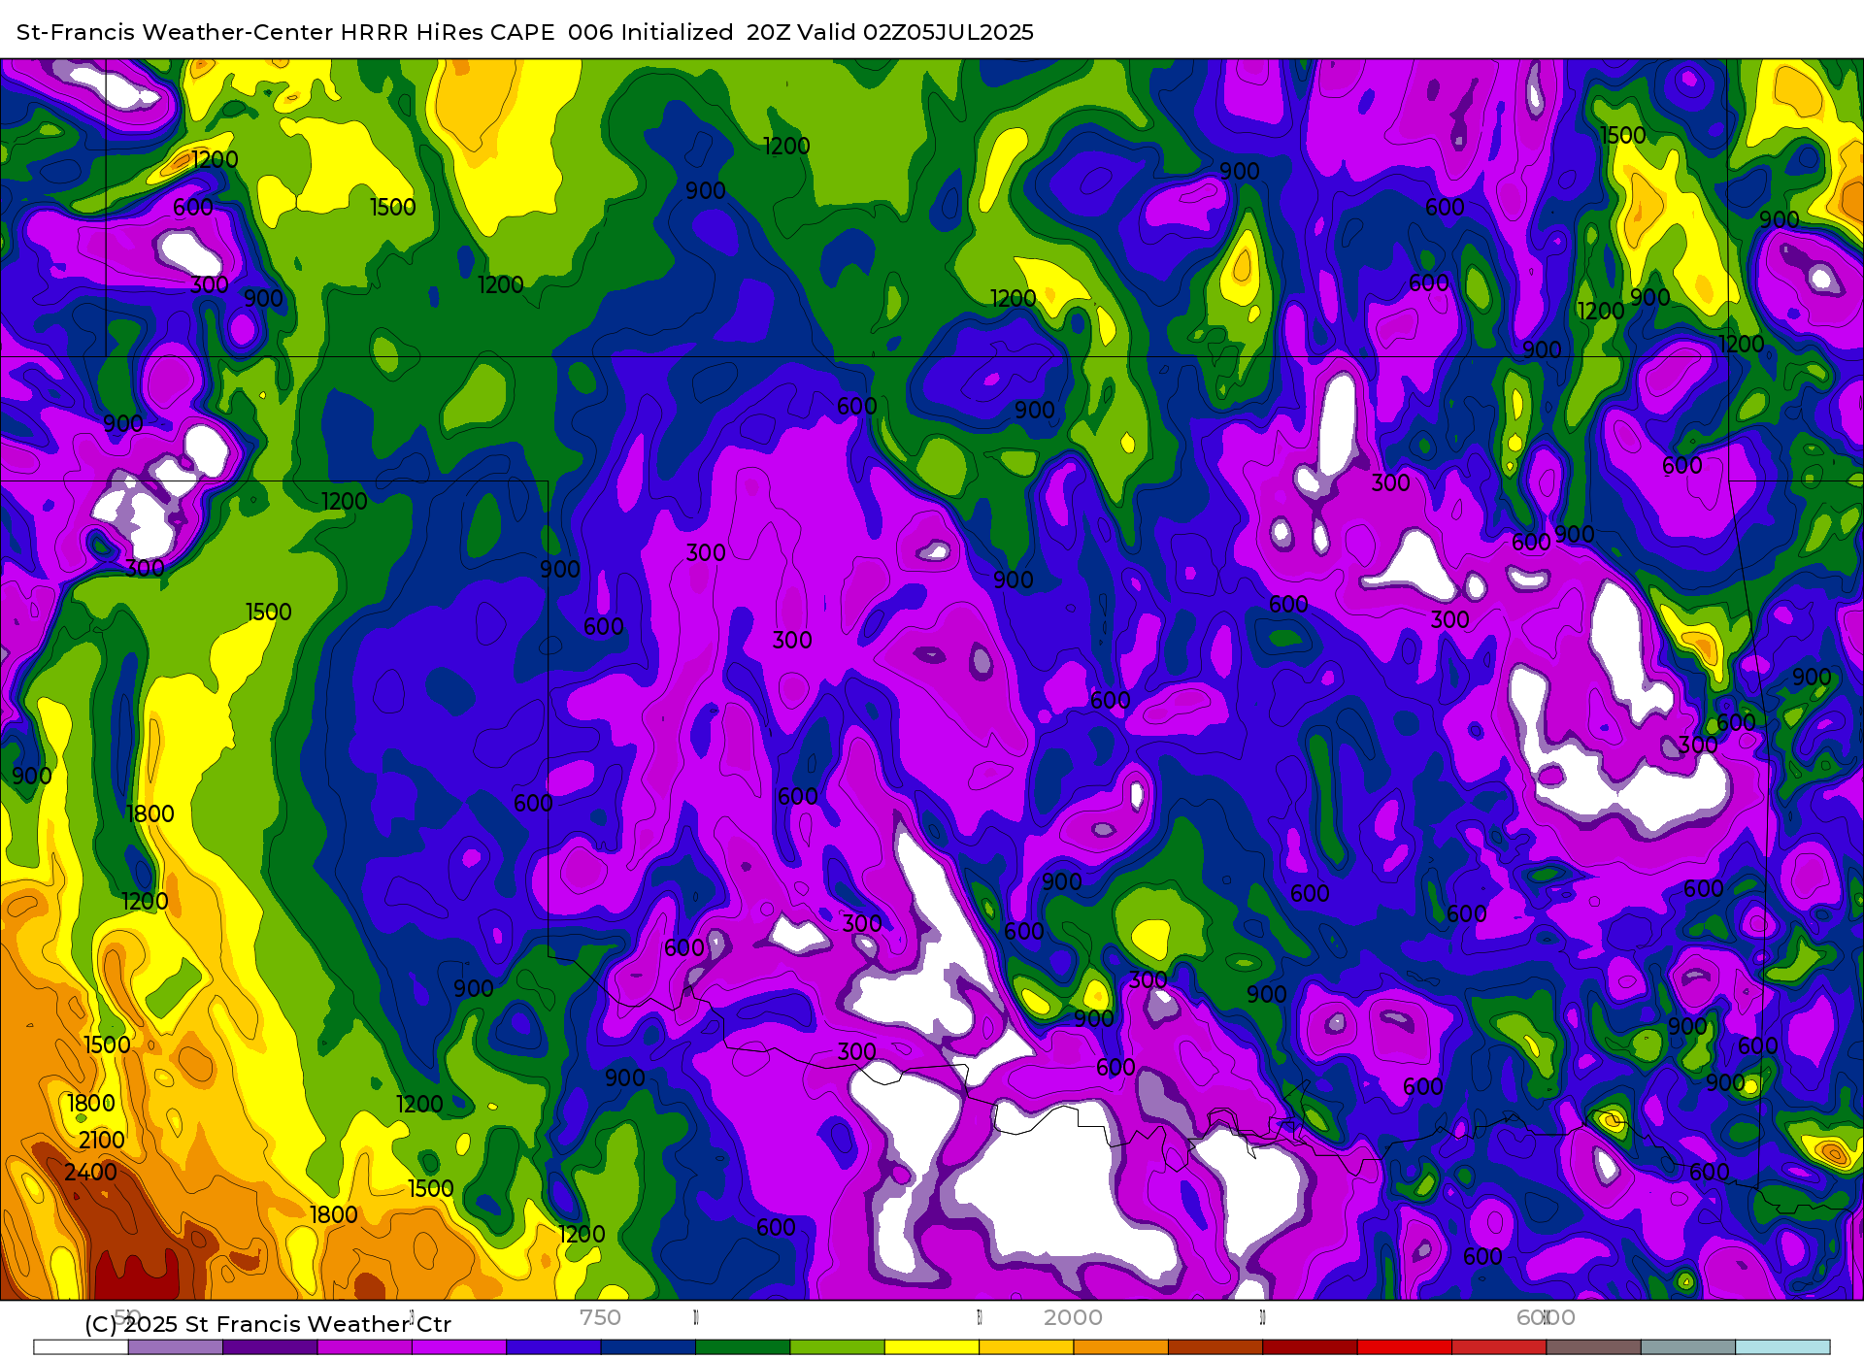
Task: Select the dark maroon legend swatch
Action: point(1310,1347)
